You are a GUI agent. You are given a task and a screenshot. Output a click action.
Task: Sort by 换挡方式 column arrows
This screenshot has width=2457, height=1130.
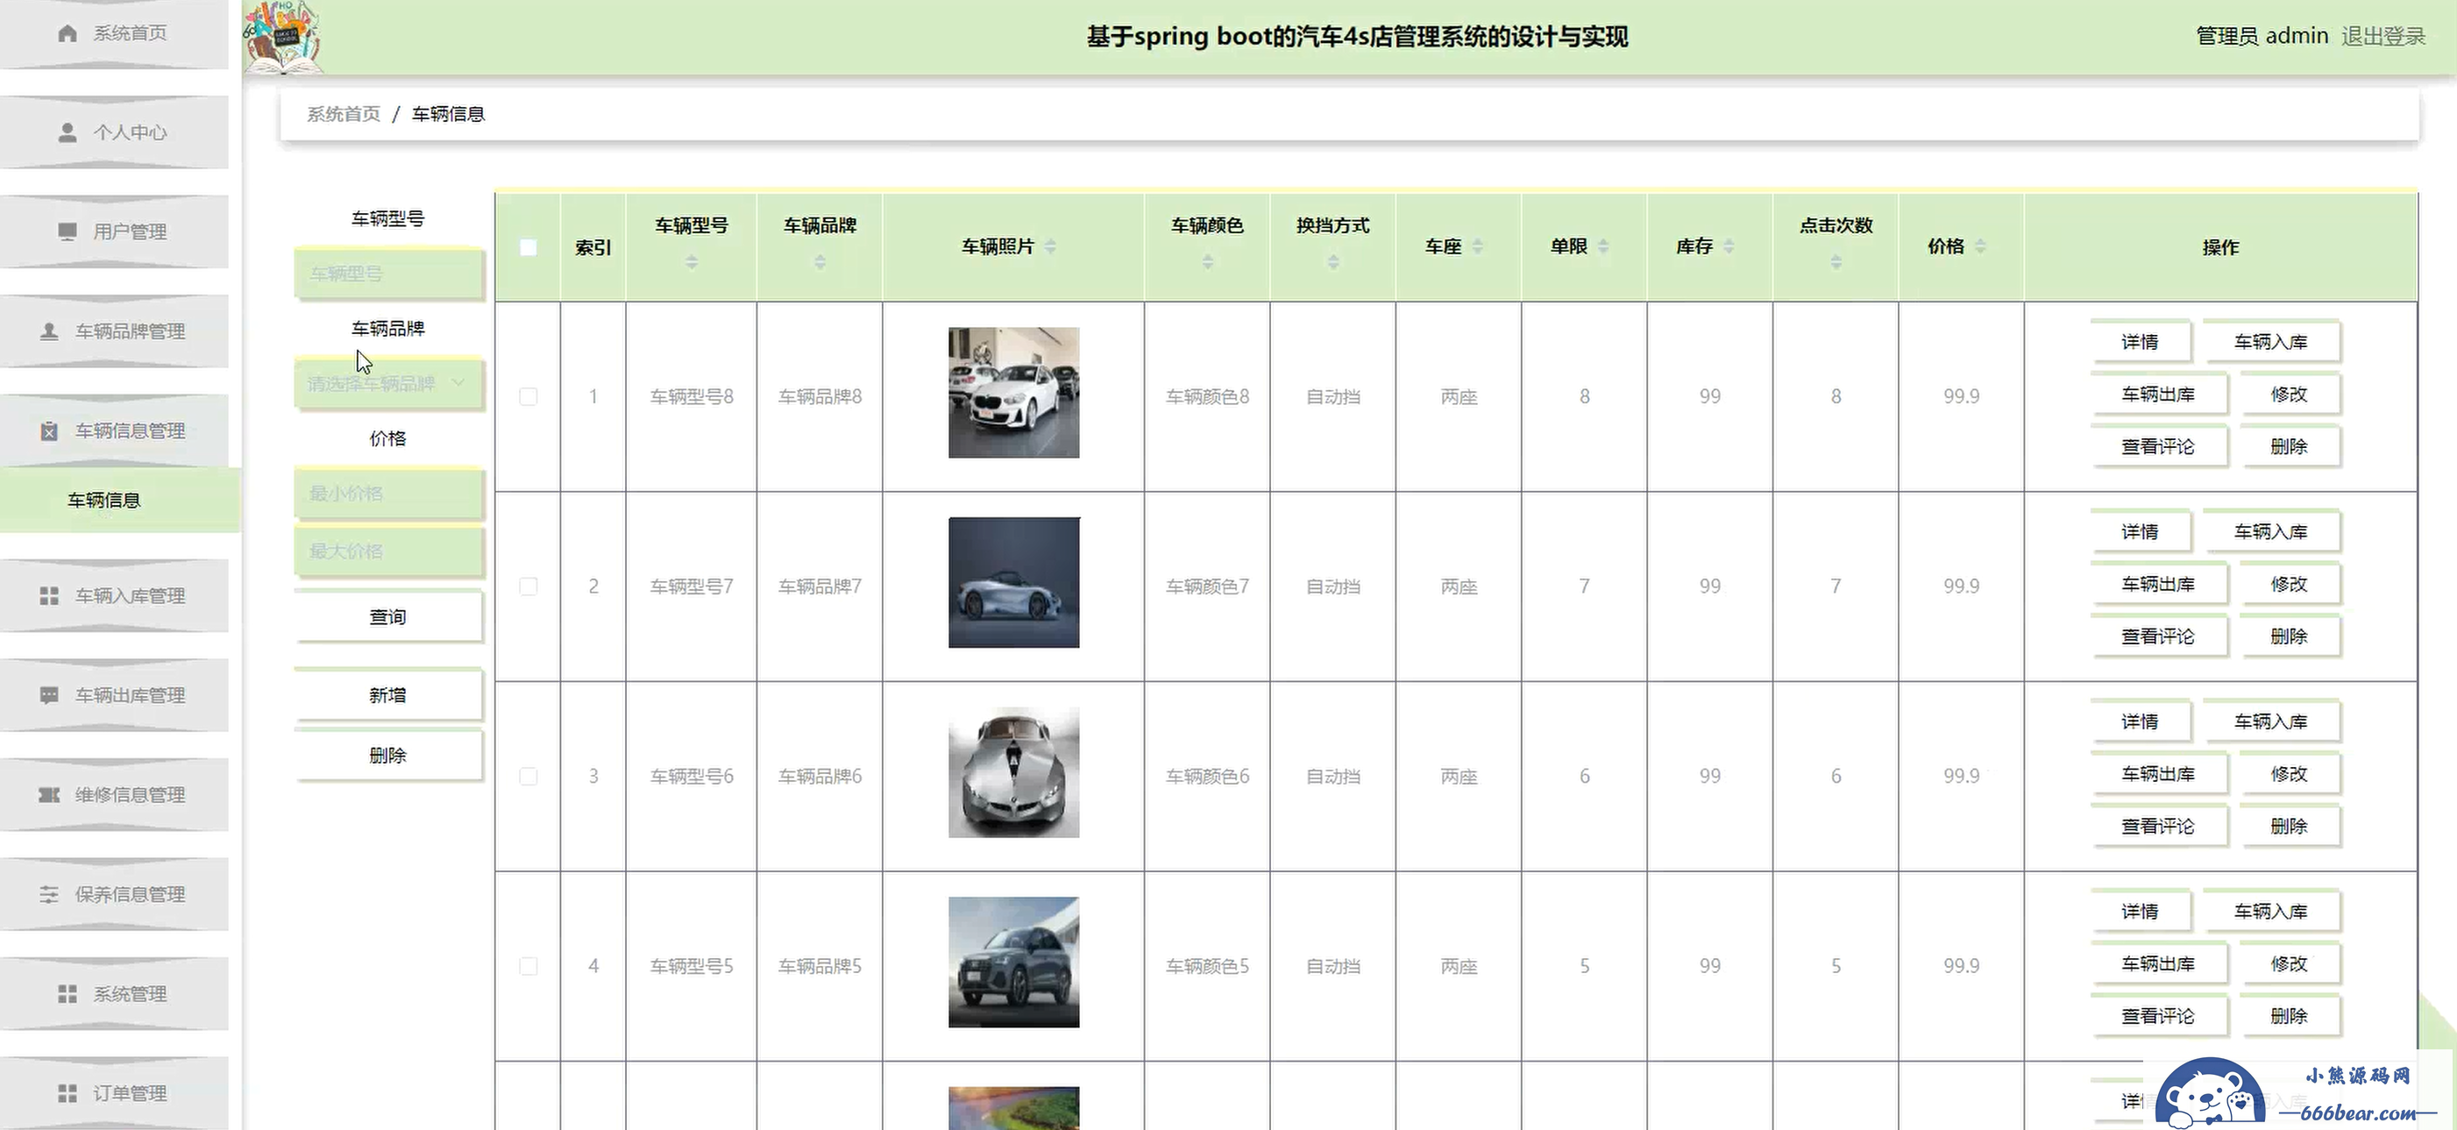tap(1333, 261)
